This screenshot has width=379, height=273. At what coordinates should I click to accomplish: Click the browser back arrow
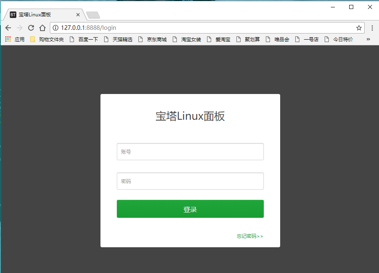point(8,28)
